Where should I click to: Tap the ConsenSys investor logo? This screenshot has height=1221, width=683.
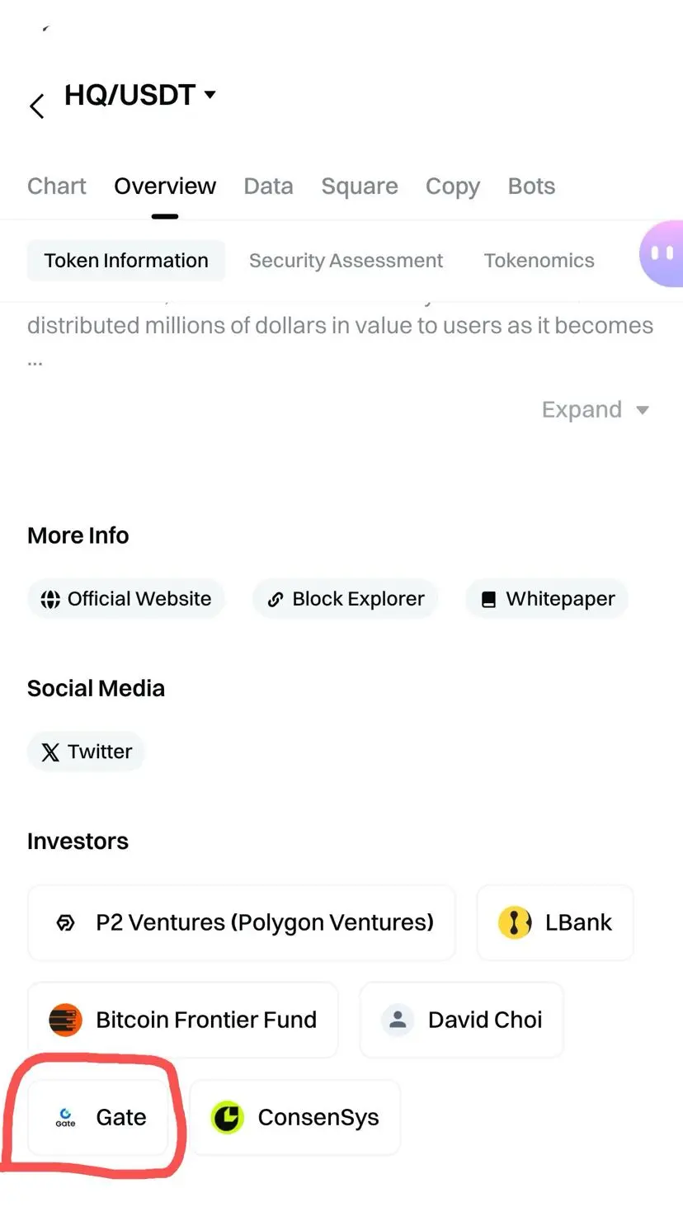click(228, 1117)
